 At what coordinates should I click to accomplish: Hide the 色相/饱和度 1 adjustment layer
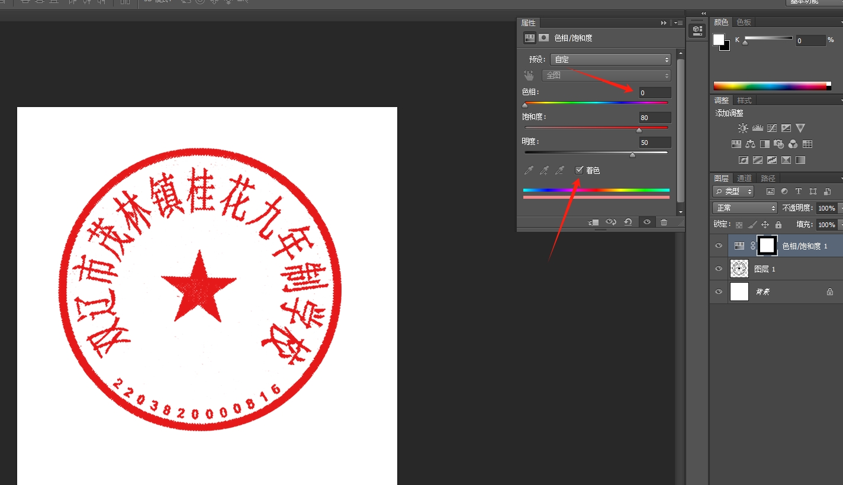tap(718, 245)
